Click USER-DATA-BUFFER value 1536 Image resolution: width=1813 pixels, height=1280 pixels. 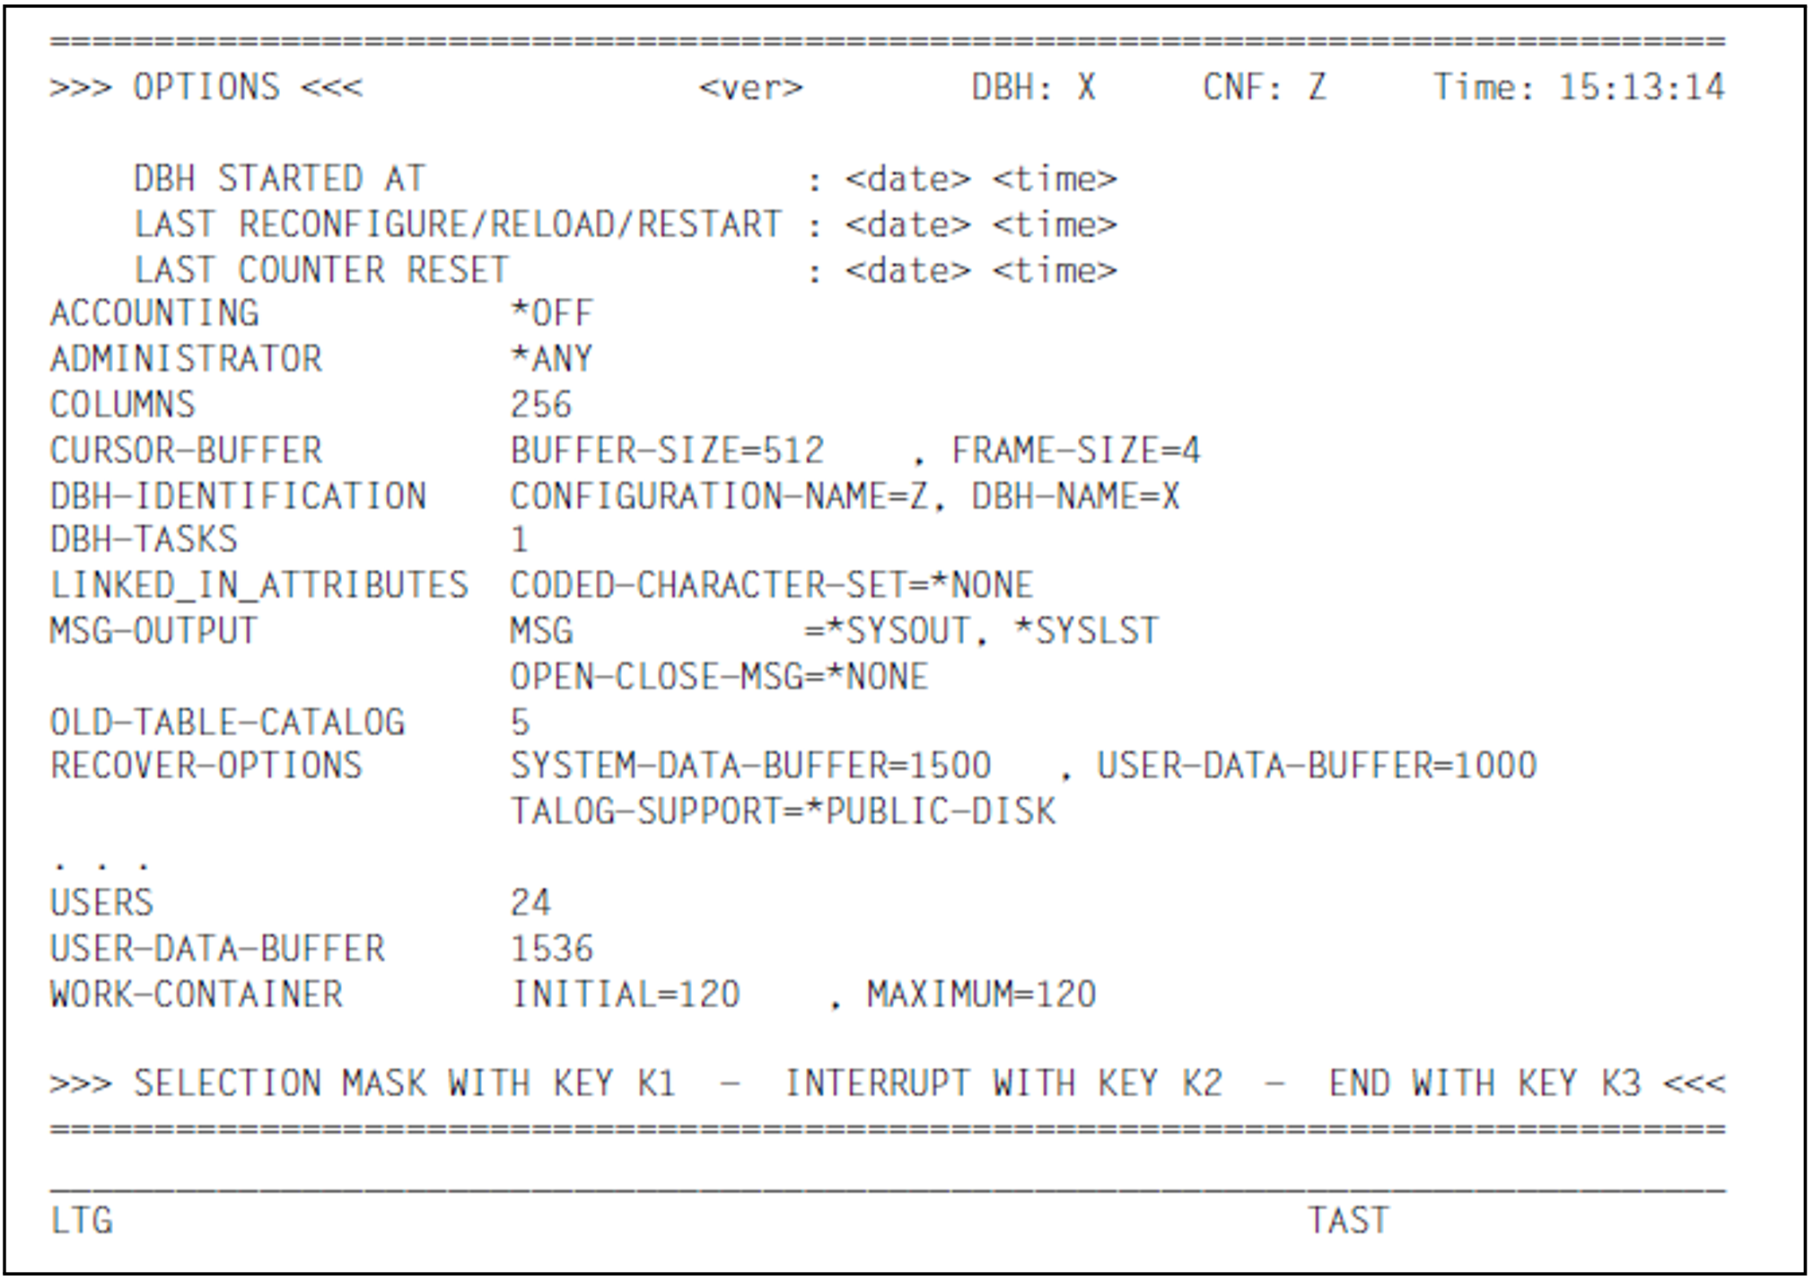point(551,949)
